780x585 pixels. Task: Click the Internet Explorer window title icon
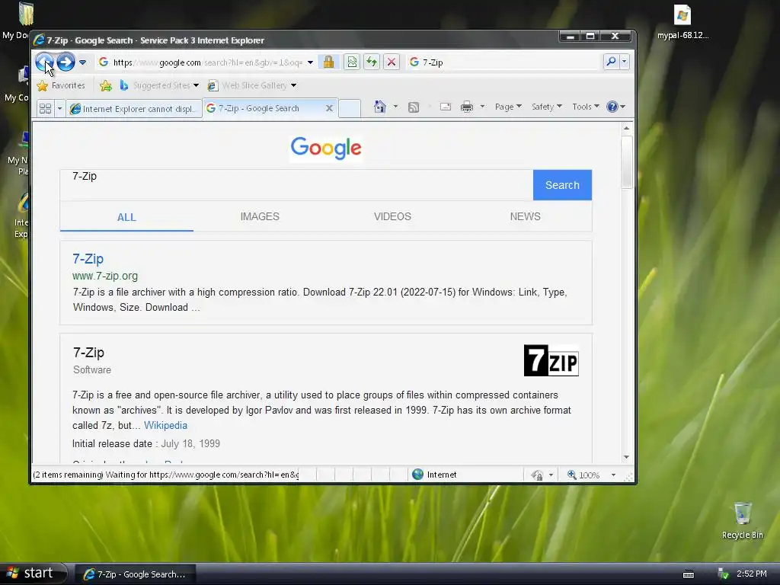point(39,40)
